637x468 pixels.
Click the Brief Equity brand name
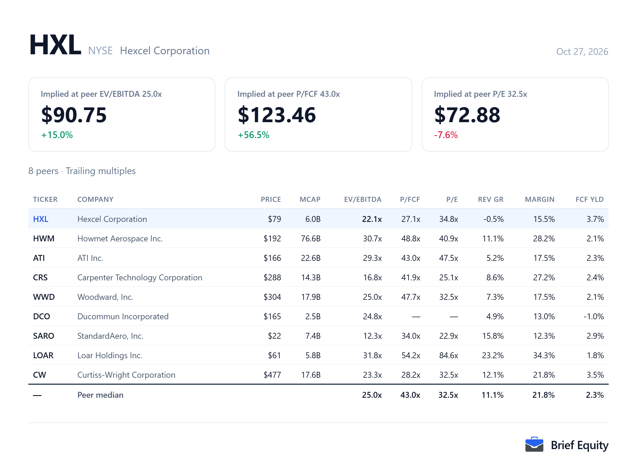coord(579,445)
